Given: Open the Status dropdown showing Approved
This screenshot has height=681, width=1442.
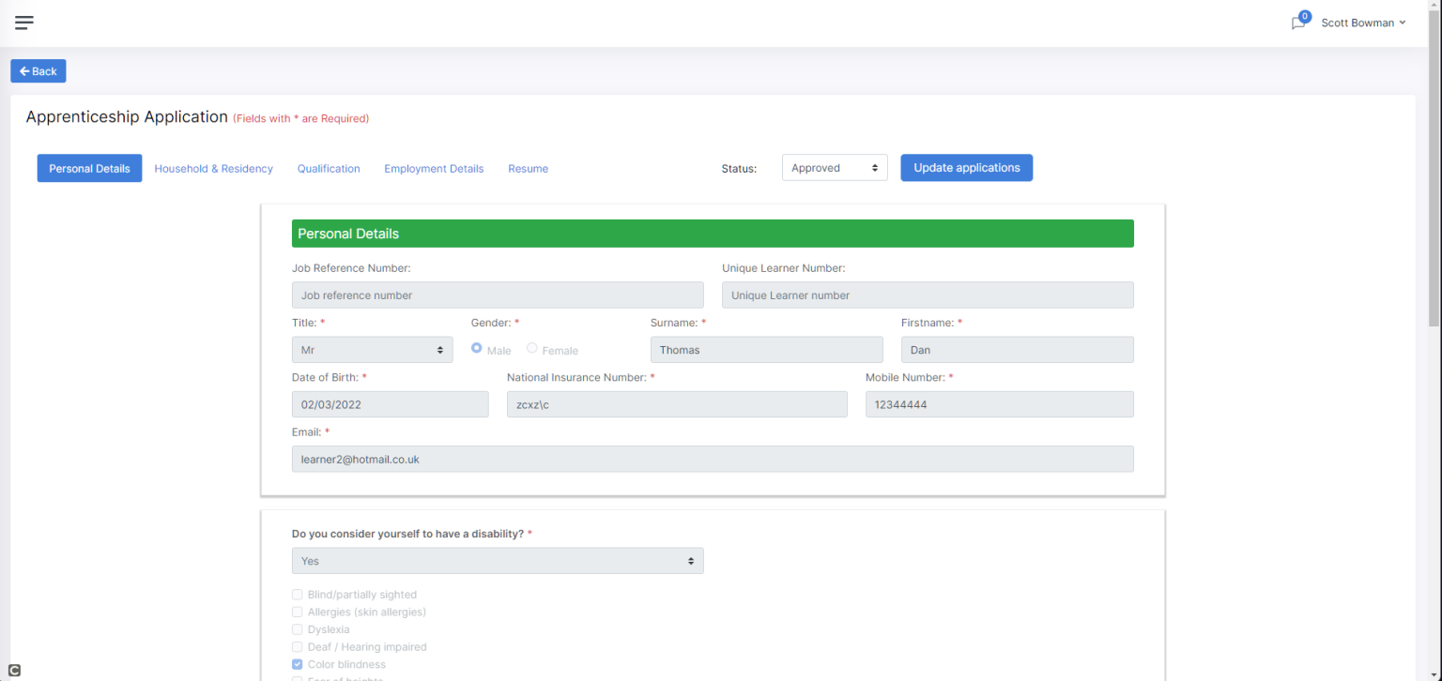Looking at the screenshot, I should tap(834, 167).
